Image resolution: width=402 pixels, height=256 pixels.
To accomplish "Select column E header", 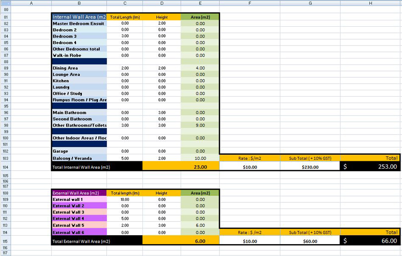I will coord(200,3).
